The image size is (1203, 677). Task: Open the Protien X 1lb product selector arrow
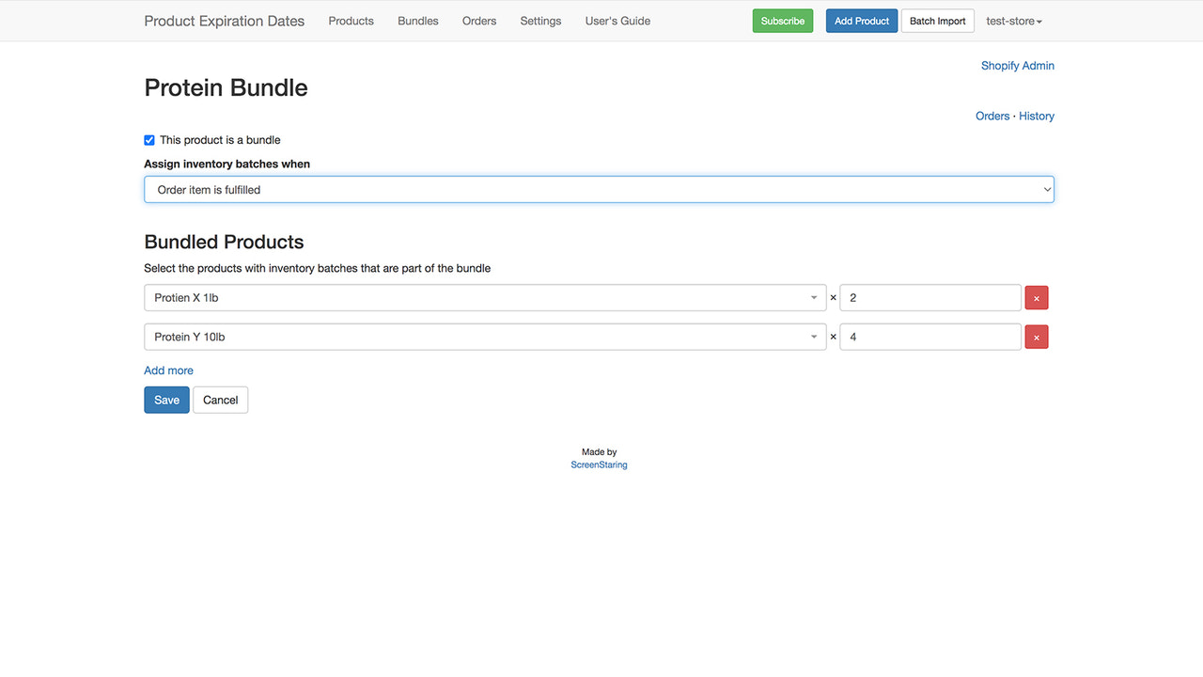pos(814,297)
